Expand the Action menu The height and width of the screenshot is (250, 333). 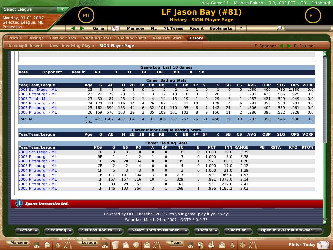[x=29, y=230]
